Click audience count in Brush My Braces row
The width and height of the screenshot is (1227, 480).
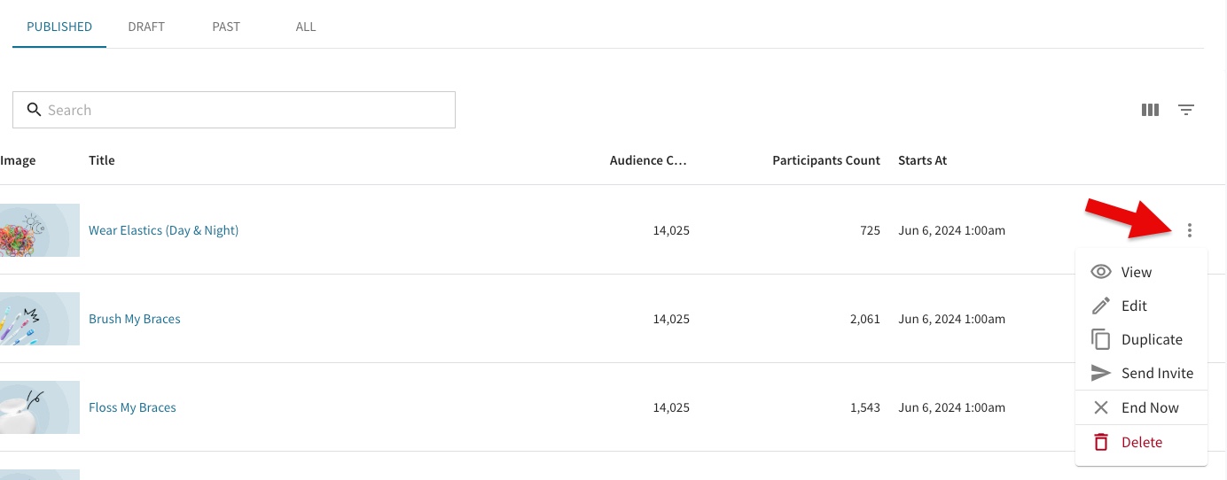(x=671, y=319)
